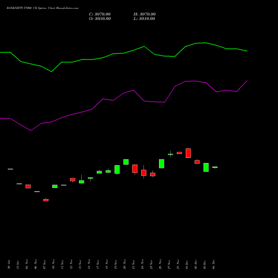278x278 pixels.
Task: Click the tall red candle for 01 Dec
Action: pyautogui.click(x=188, y=153)
